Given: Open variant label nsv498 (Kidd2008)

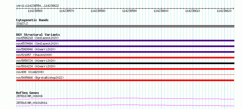Looking at the screenshot, I should (x=30, y=72).
